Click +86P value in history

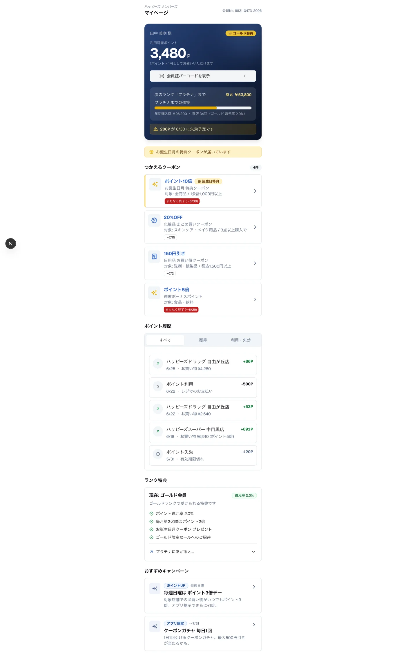(248, 361)
